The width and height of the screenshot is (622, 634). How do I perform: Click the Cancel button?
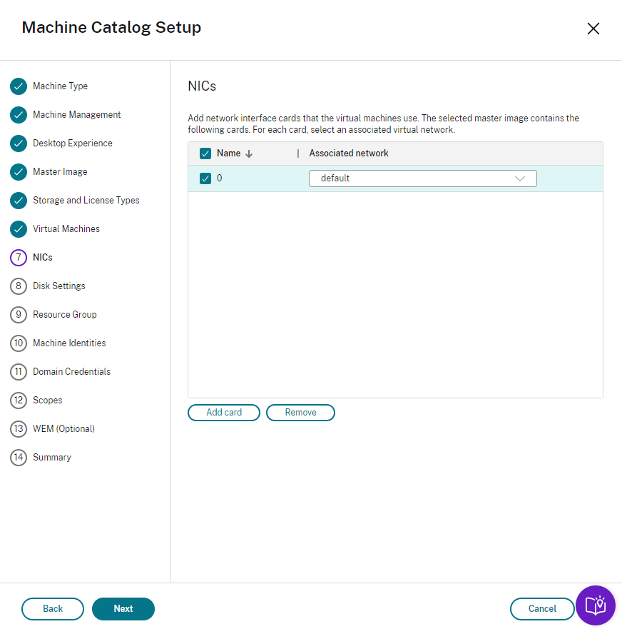(542, 609)
